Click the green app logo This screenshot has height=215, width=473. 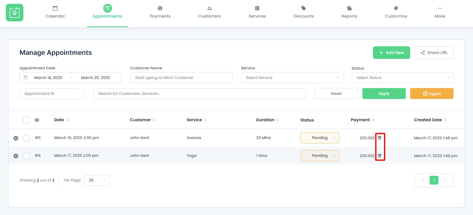pyautogui.click(x=15, y=13)
